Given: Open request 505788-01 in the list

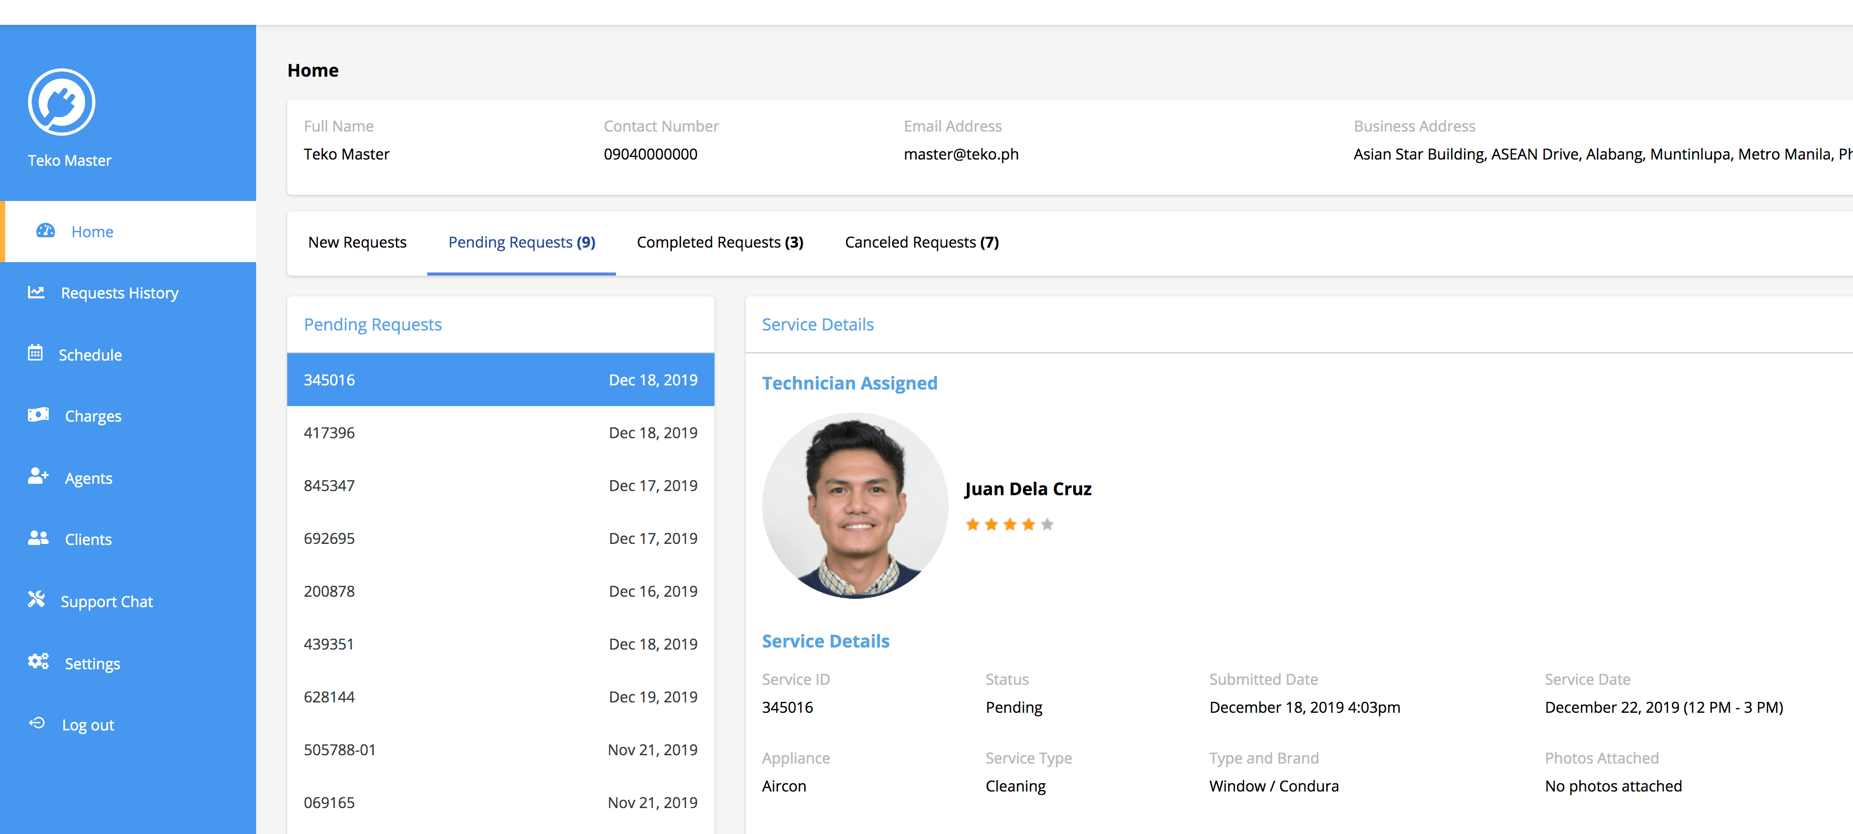Looking at the screenshot, I should (500, 750).
